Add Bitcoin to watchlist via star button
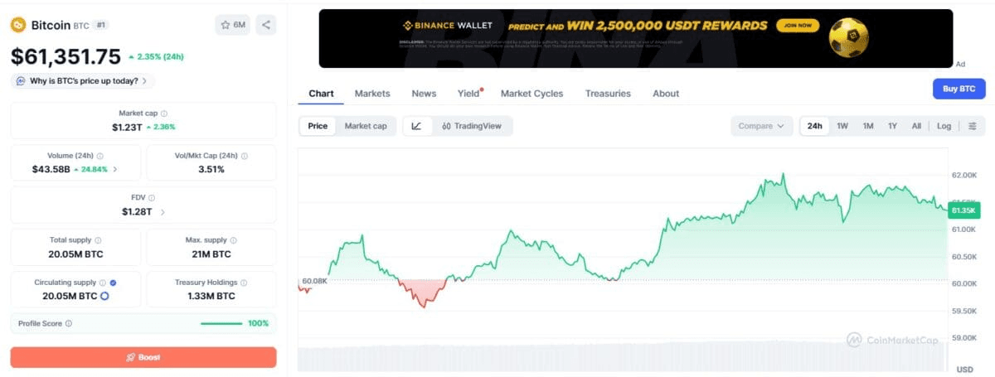995x377 pixels. tap(233, 25)
